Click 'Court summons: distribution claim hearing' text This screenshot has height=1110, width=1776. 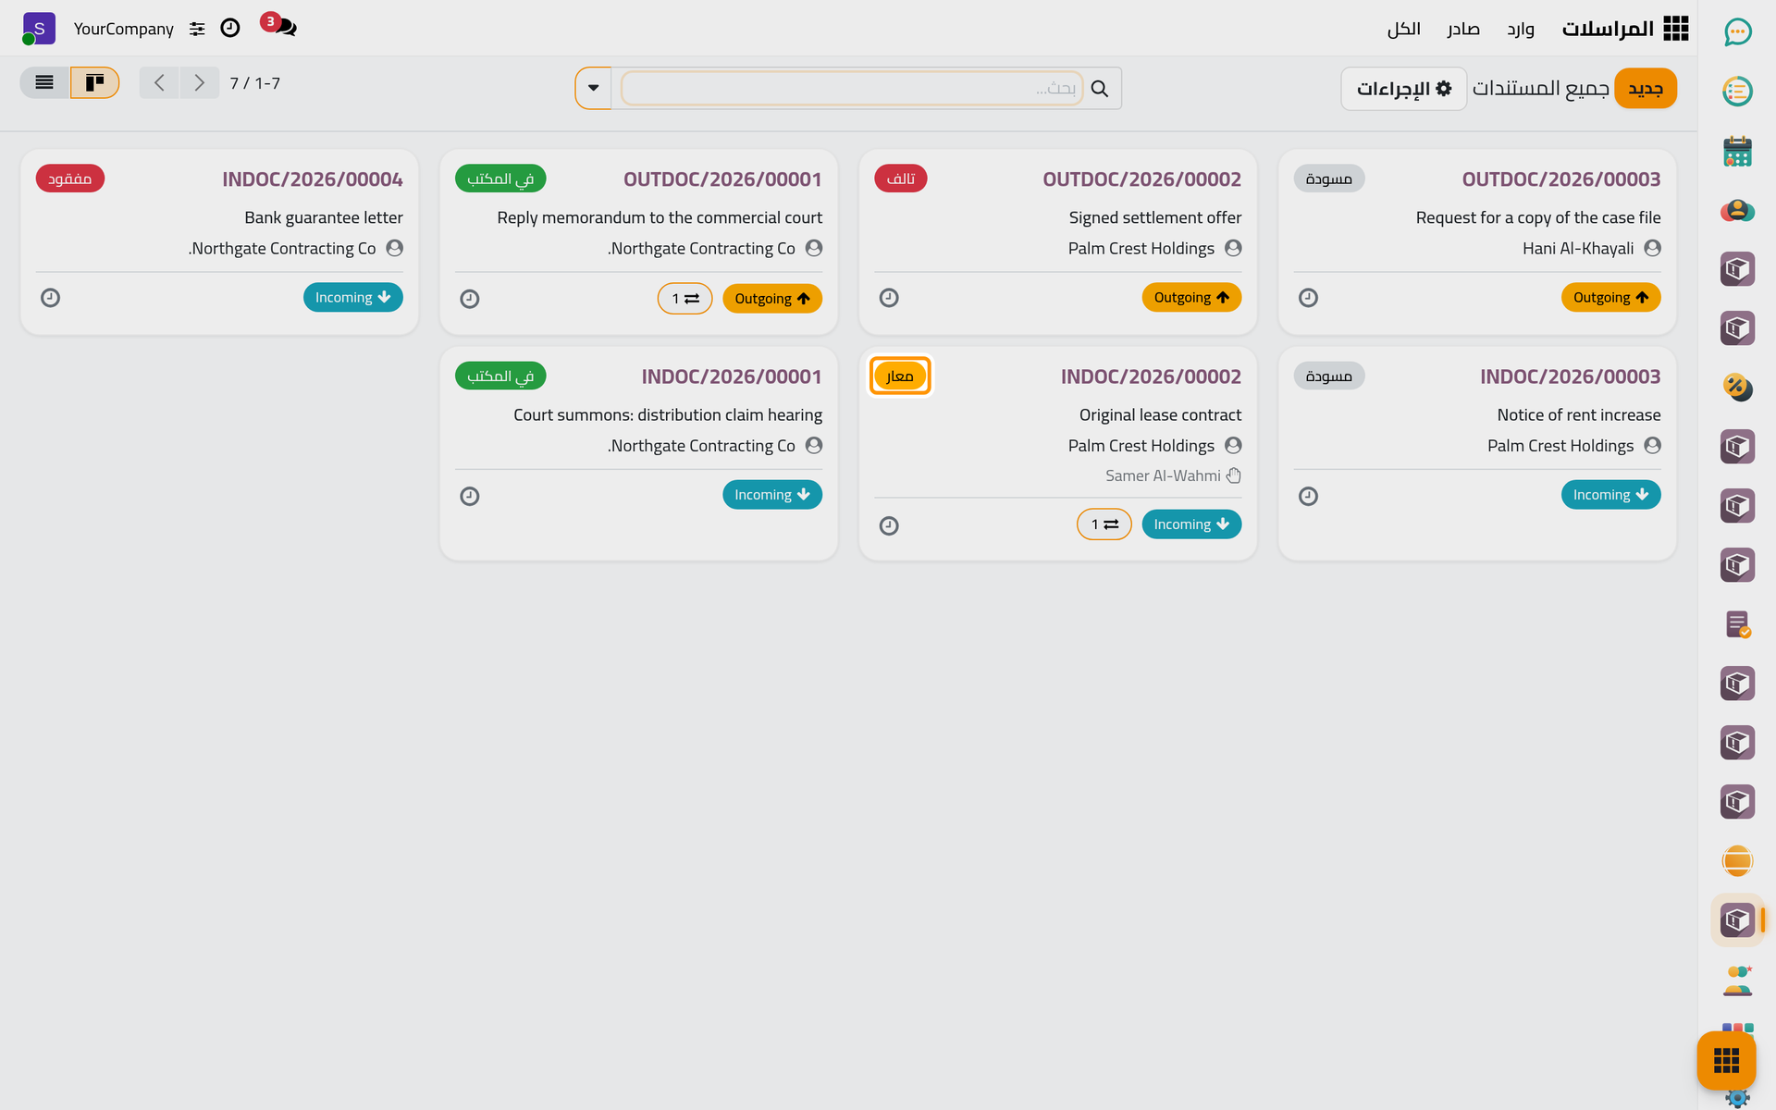pyautogui.click(x=667, y=415)
